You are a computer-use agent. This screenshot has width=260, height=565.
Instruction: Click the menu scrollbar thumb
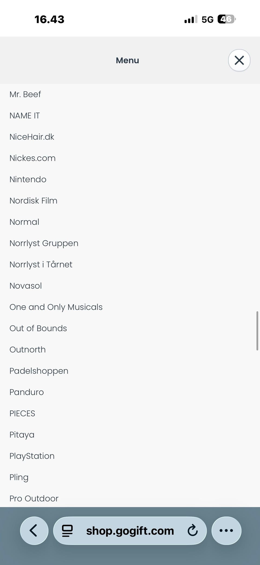coord(257,331)
